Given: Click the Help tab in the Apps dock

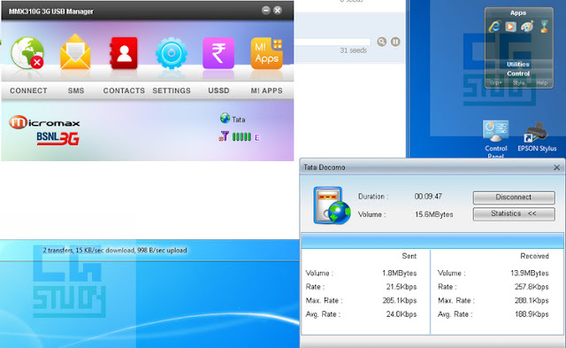Looking at the screenshot, I should click(x=541, y=82).
